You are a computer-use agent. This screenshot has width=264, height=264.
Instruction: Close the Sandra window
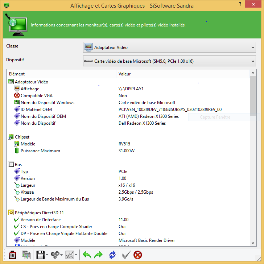pos(253,4)
